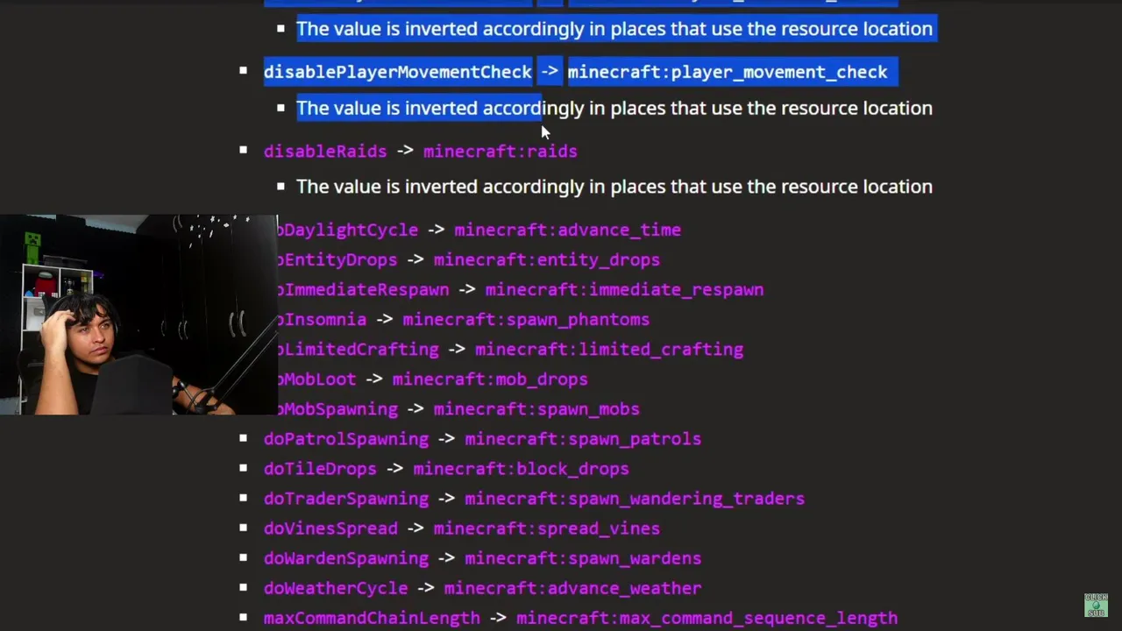Click the minecraft:advance_time code text
Image resolution: width=1122 pixels, height=631 pixels.
pos(568,230)
